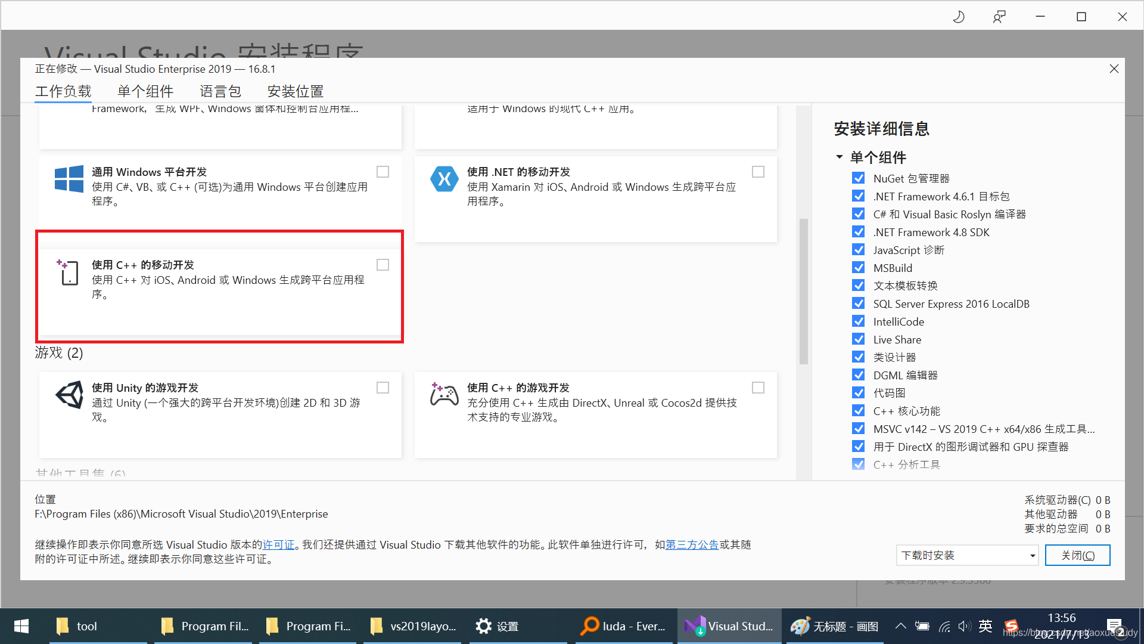1144x644 pixels.
Task: Uncheck .NET Framework 4.6.1 目标包 component
Action: 858,196
